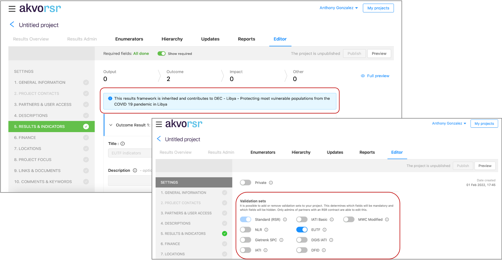Enable Gietrenk SPC validation set
Screen dimensions: 502x260
click(246, 240)
